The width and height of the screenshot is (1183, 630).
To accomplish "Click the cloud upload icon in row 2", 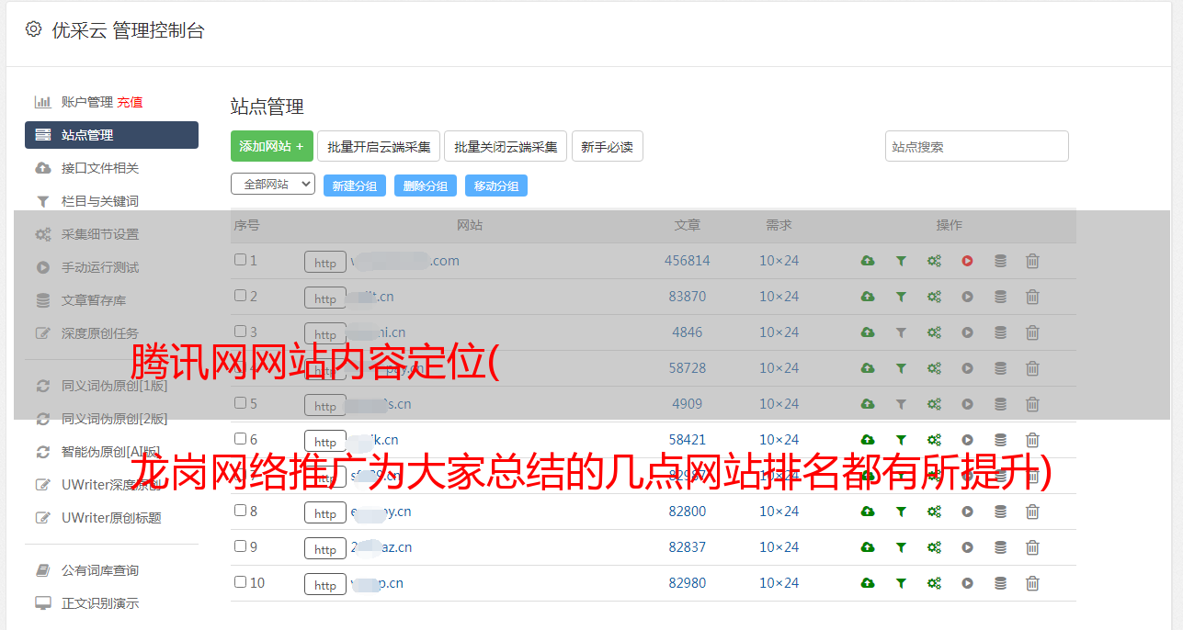I will click(x=868, y=297).
